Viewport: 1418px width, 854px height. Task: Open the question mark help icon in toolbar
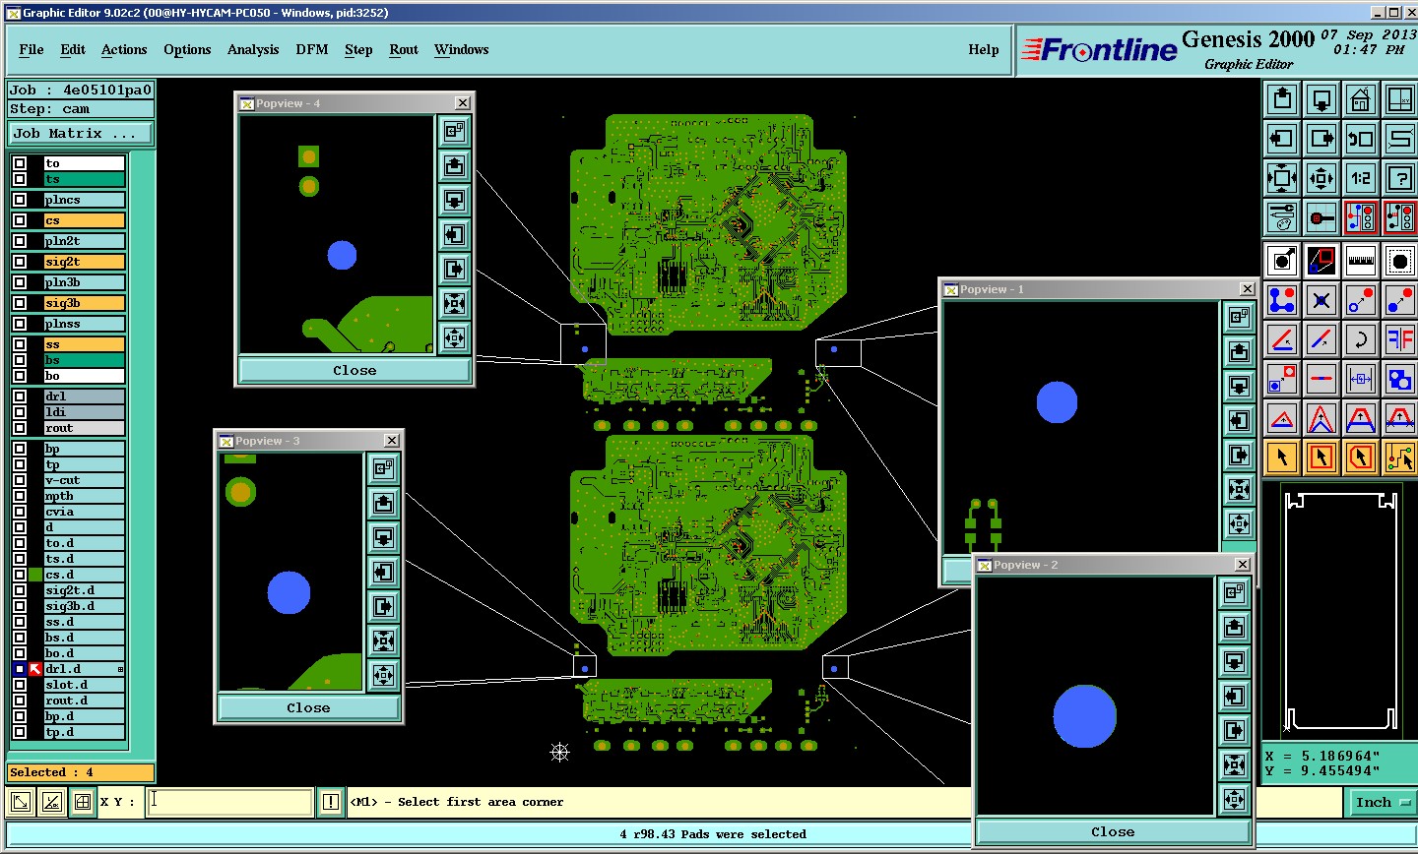pos(1399,178)
